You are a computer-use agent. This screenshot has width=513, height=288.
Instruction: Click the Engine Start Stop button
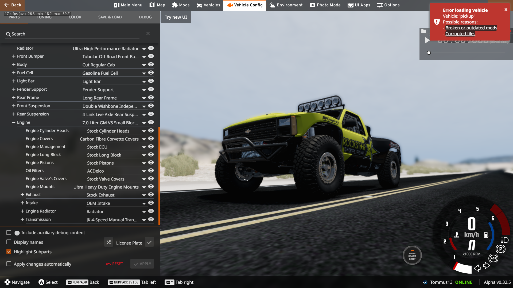tap(412, 255)
